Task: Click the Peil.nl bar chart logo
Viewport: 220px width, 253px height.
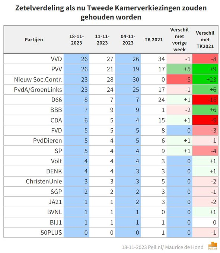Action: pyautogui.click(x=213, y=246)
